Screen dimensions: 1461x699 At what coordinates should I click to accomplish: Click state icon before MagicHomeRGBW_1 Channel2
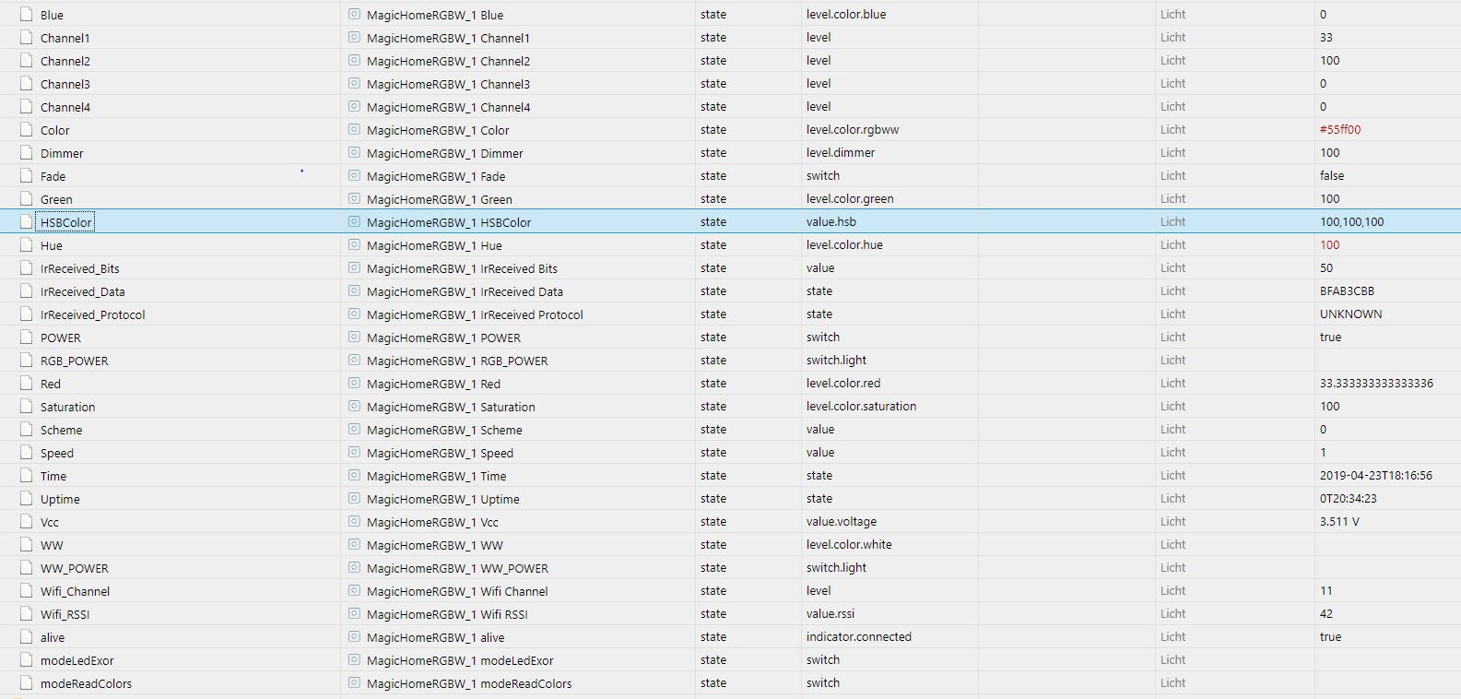pos(354,60)
